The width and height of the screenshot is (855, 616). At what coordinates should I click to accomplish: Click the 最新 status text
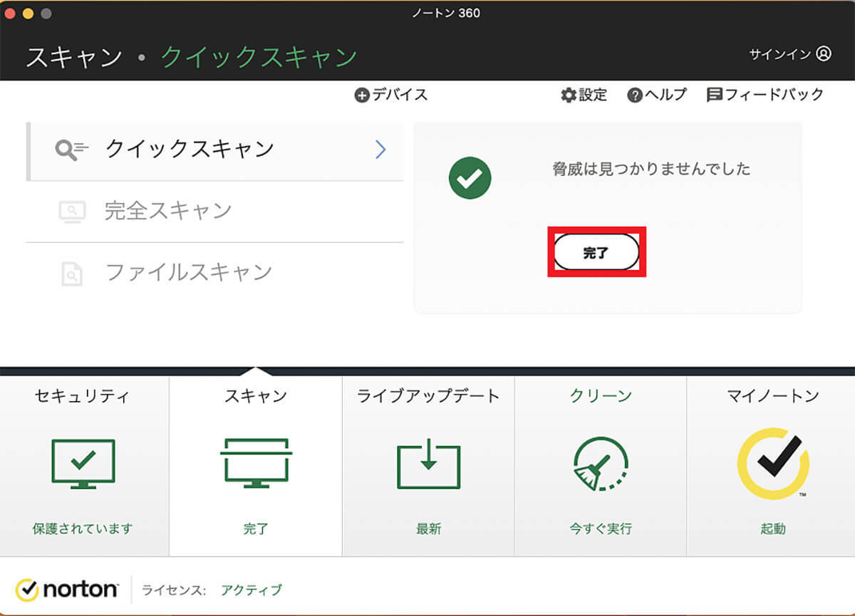pos(428,529)
